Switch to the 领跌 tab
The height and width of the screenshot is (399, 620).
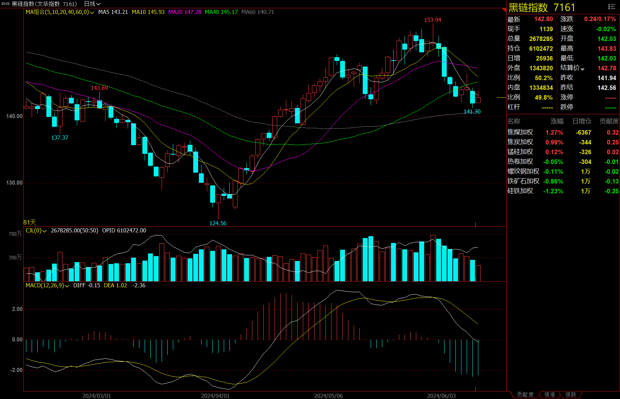571,394
